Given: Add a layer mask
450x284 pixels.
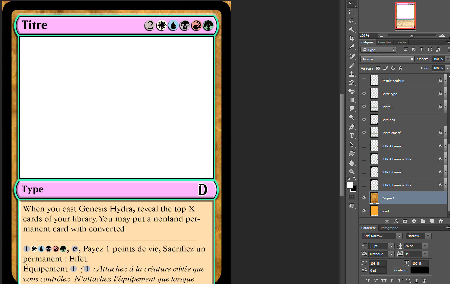Looking at the screenshot, I should 405,221.
